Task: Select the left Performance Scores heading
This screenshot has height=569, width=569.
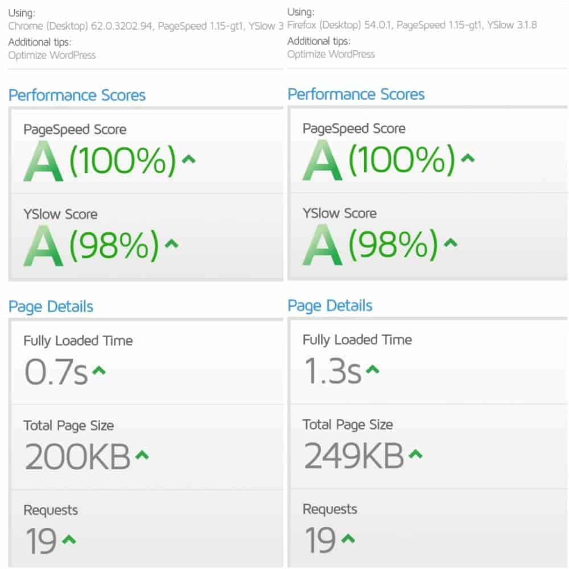Action: pos(77,95)
